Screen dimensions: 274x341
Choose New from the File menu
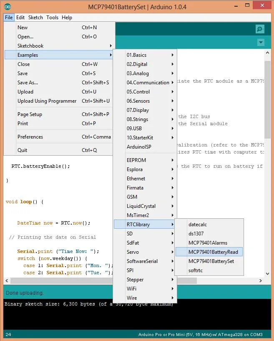pyautogui.click(x=59, y=28)
